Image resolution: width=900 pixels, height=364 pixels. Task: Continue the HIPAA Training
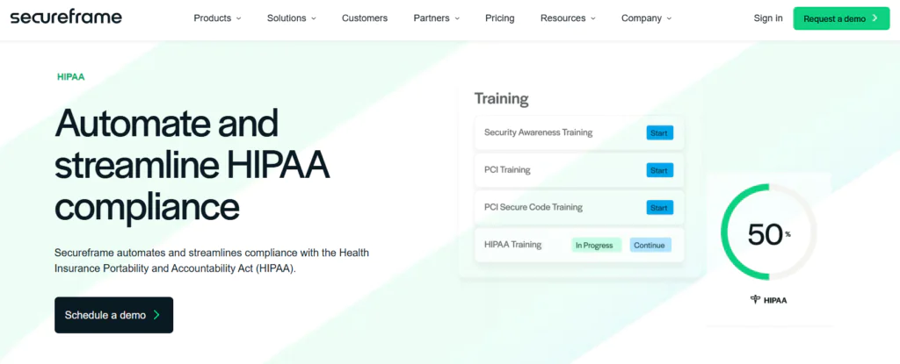tap(650, 246)
